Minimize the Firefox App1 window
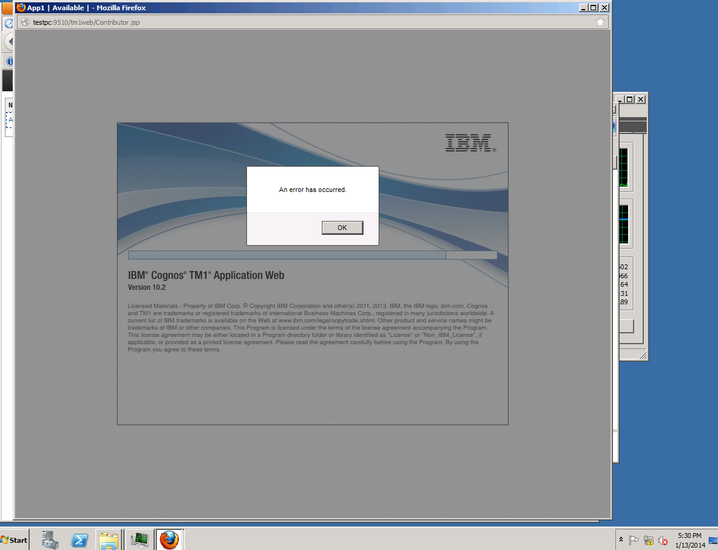The image size is (718, 550). pos(583,8)
